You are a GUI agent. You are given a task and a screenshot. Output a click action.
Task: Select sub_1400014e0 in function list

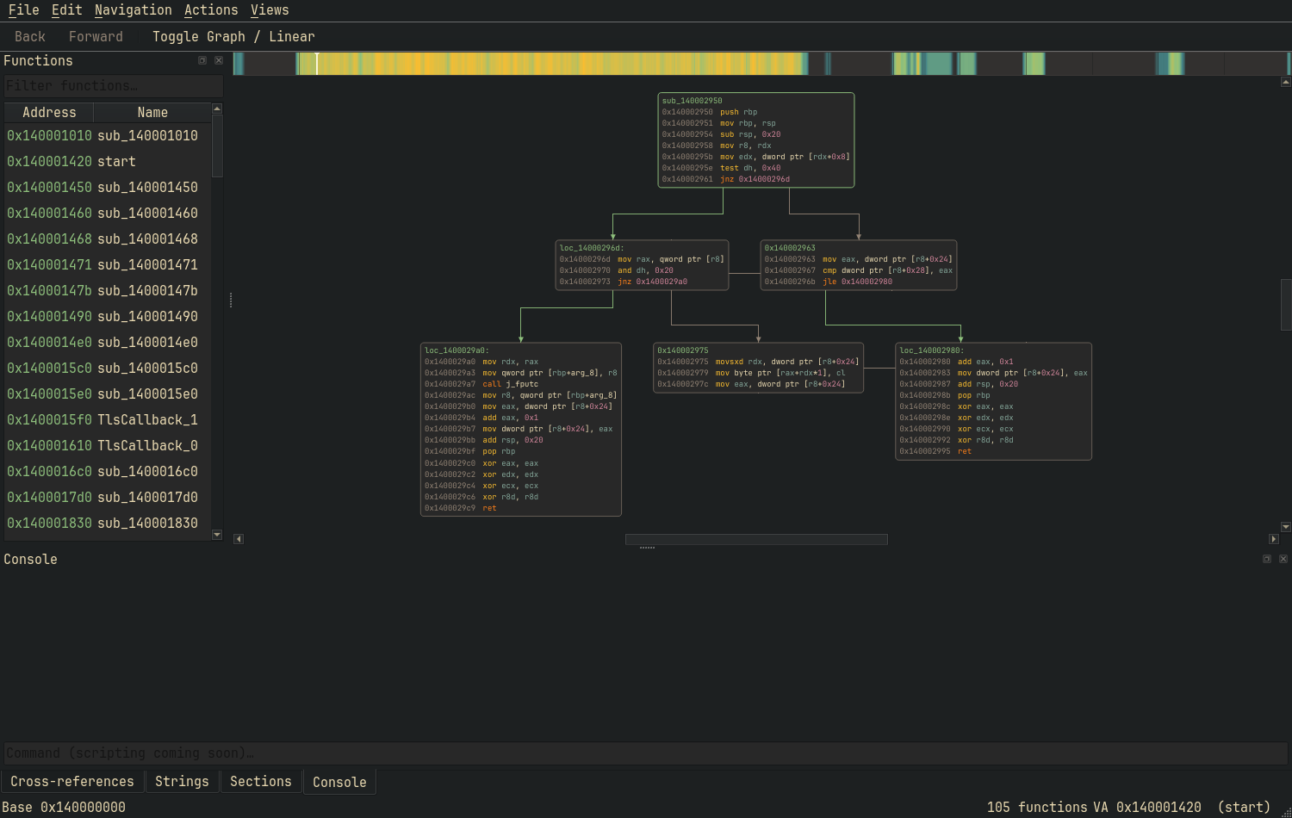pyautogui.click(x=108, y=343)
